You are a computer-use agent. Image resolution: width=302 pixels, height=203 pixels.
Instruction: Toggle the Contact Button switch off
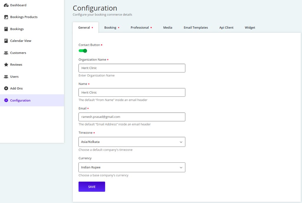tap(83, 51)
